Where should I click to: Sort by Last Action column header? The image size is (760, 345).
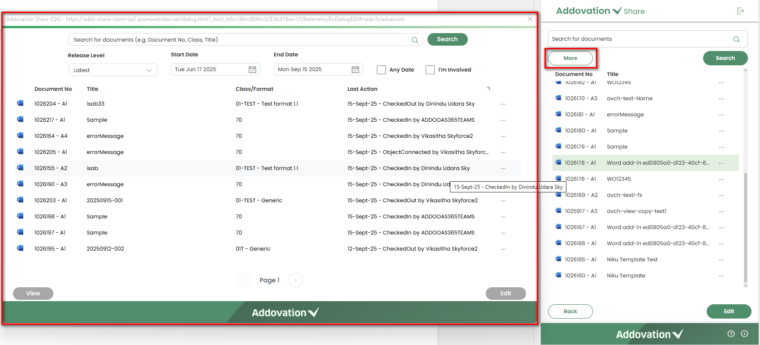(362, 89)
